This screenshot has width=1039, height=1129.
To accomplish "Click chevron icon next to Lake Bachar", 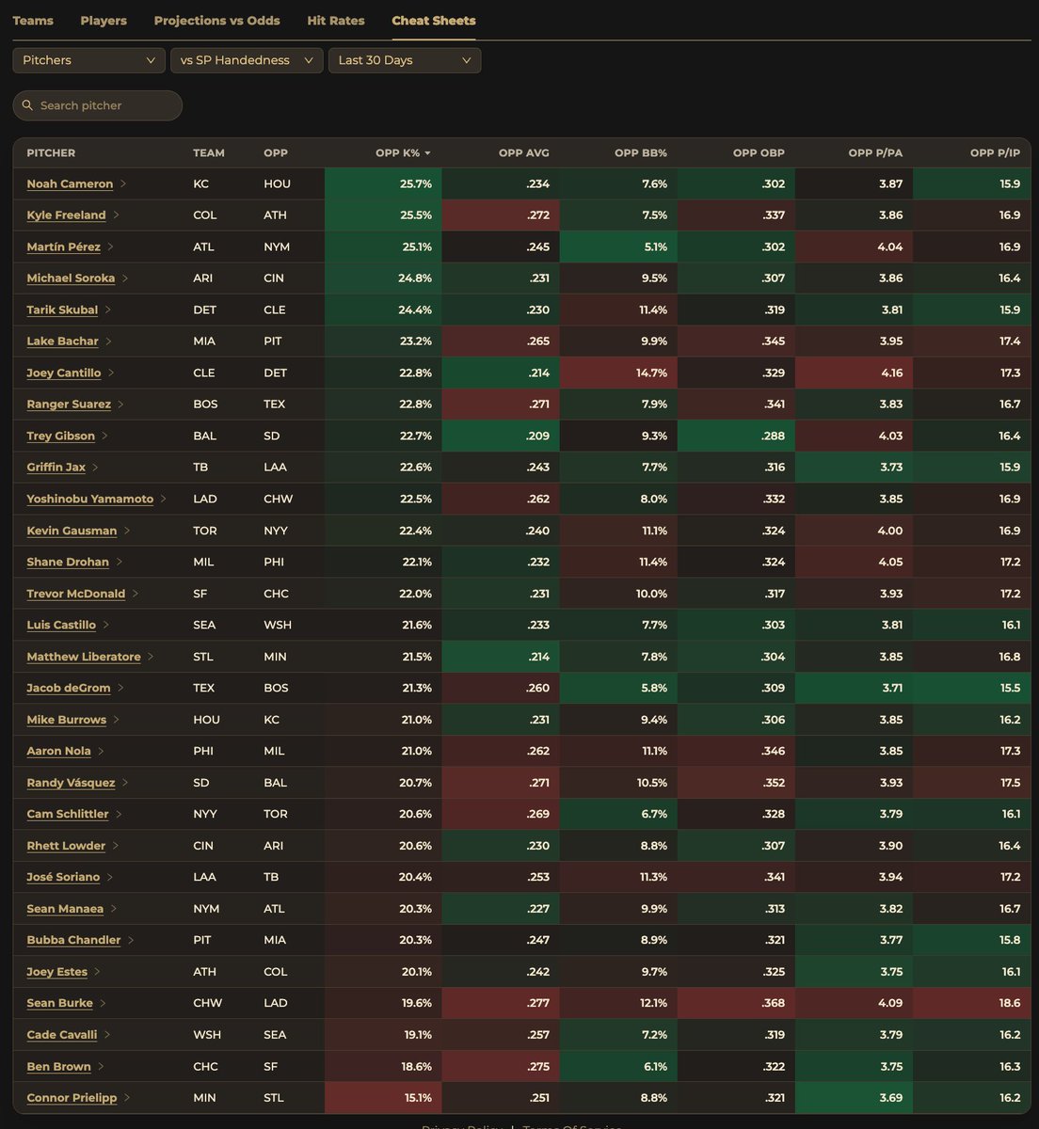I will click(108, 341).
